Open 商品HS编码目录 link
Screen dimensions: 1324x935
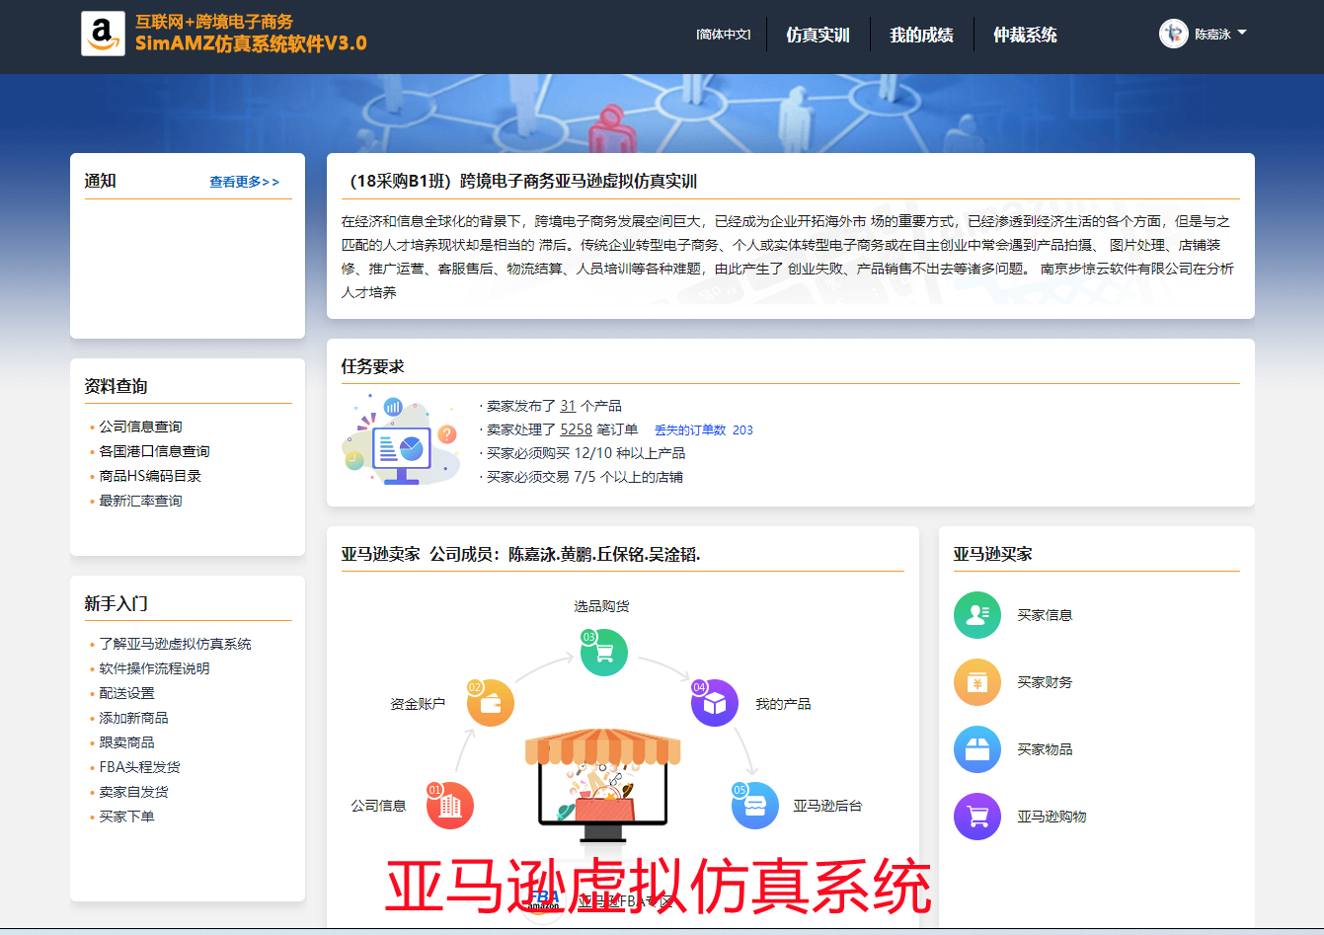pos(150,476)
